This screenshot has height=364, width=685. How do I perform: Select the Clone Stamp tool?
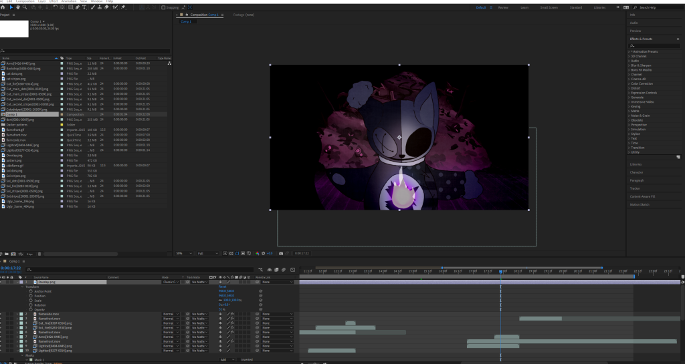tap(100, 7)
